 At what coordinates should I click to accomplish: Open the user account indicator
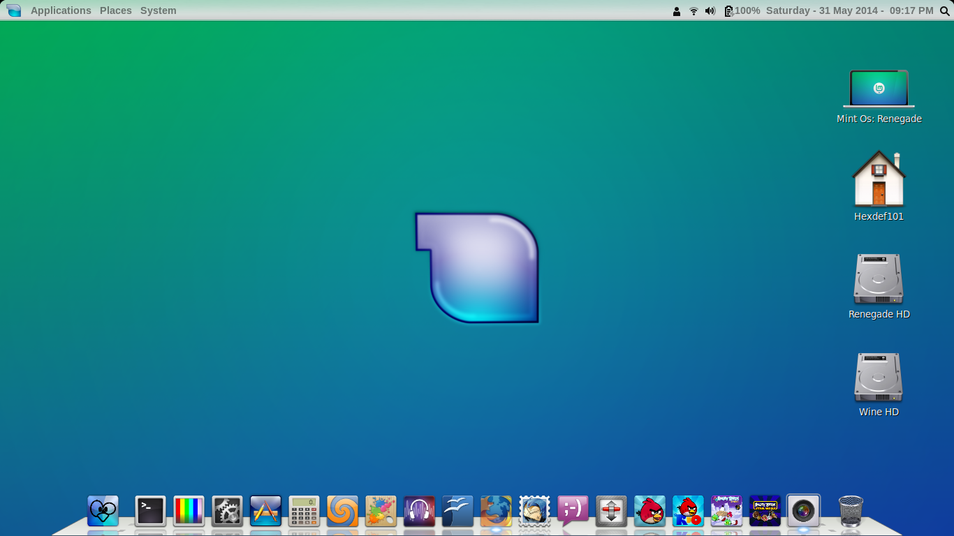(677, 11)
